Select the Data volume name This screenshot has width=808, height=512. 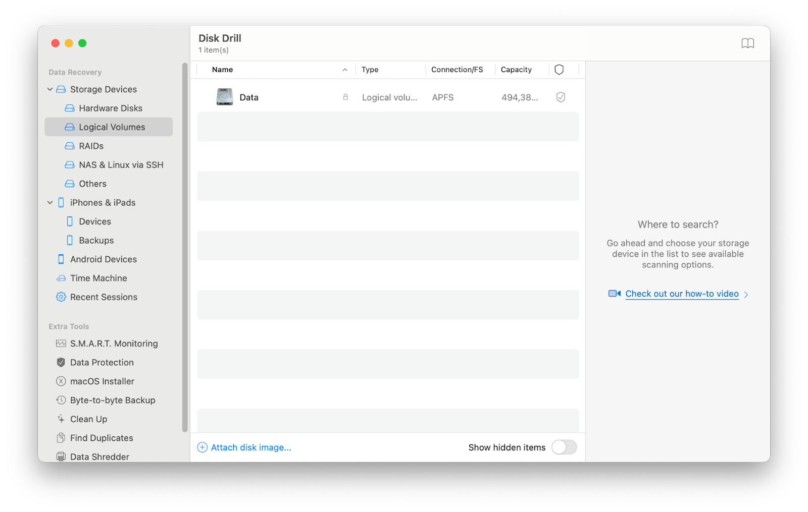coord(249,97)
